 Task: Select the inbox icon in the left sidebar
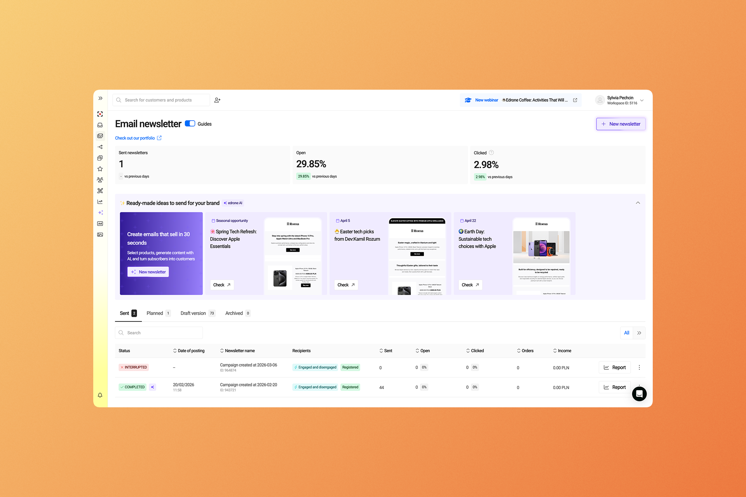coord(100,125)
